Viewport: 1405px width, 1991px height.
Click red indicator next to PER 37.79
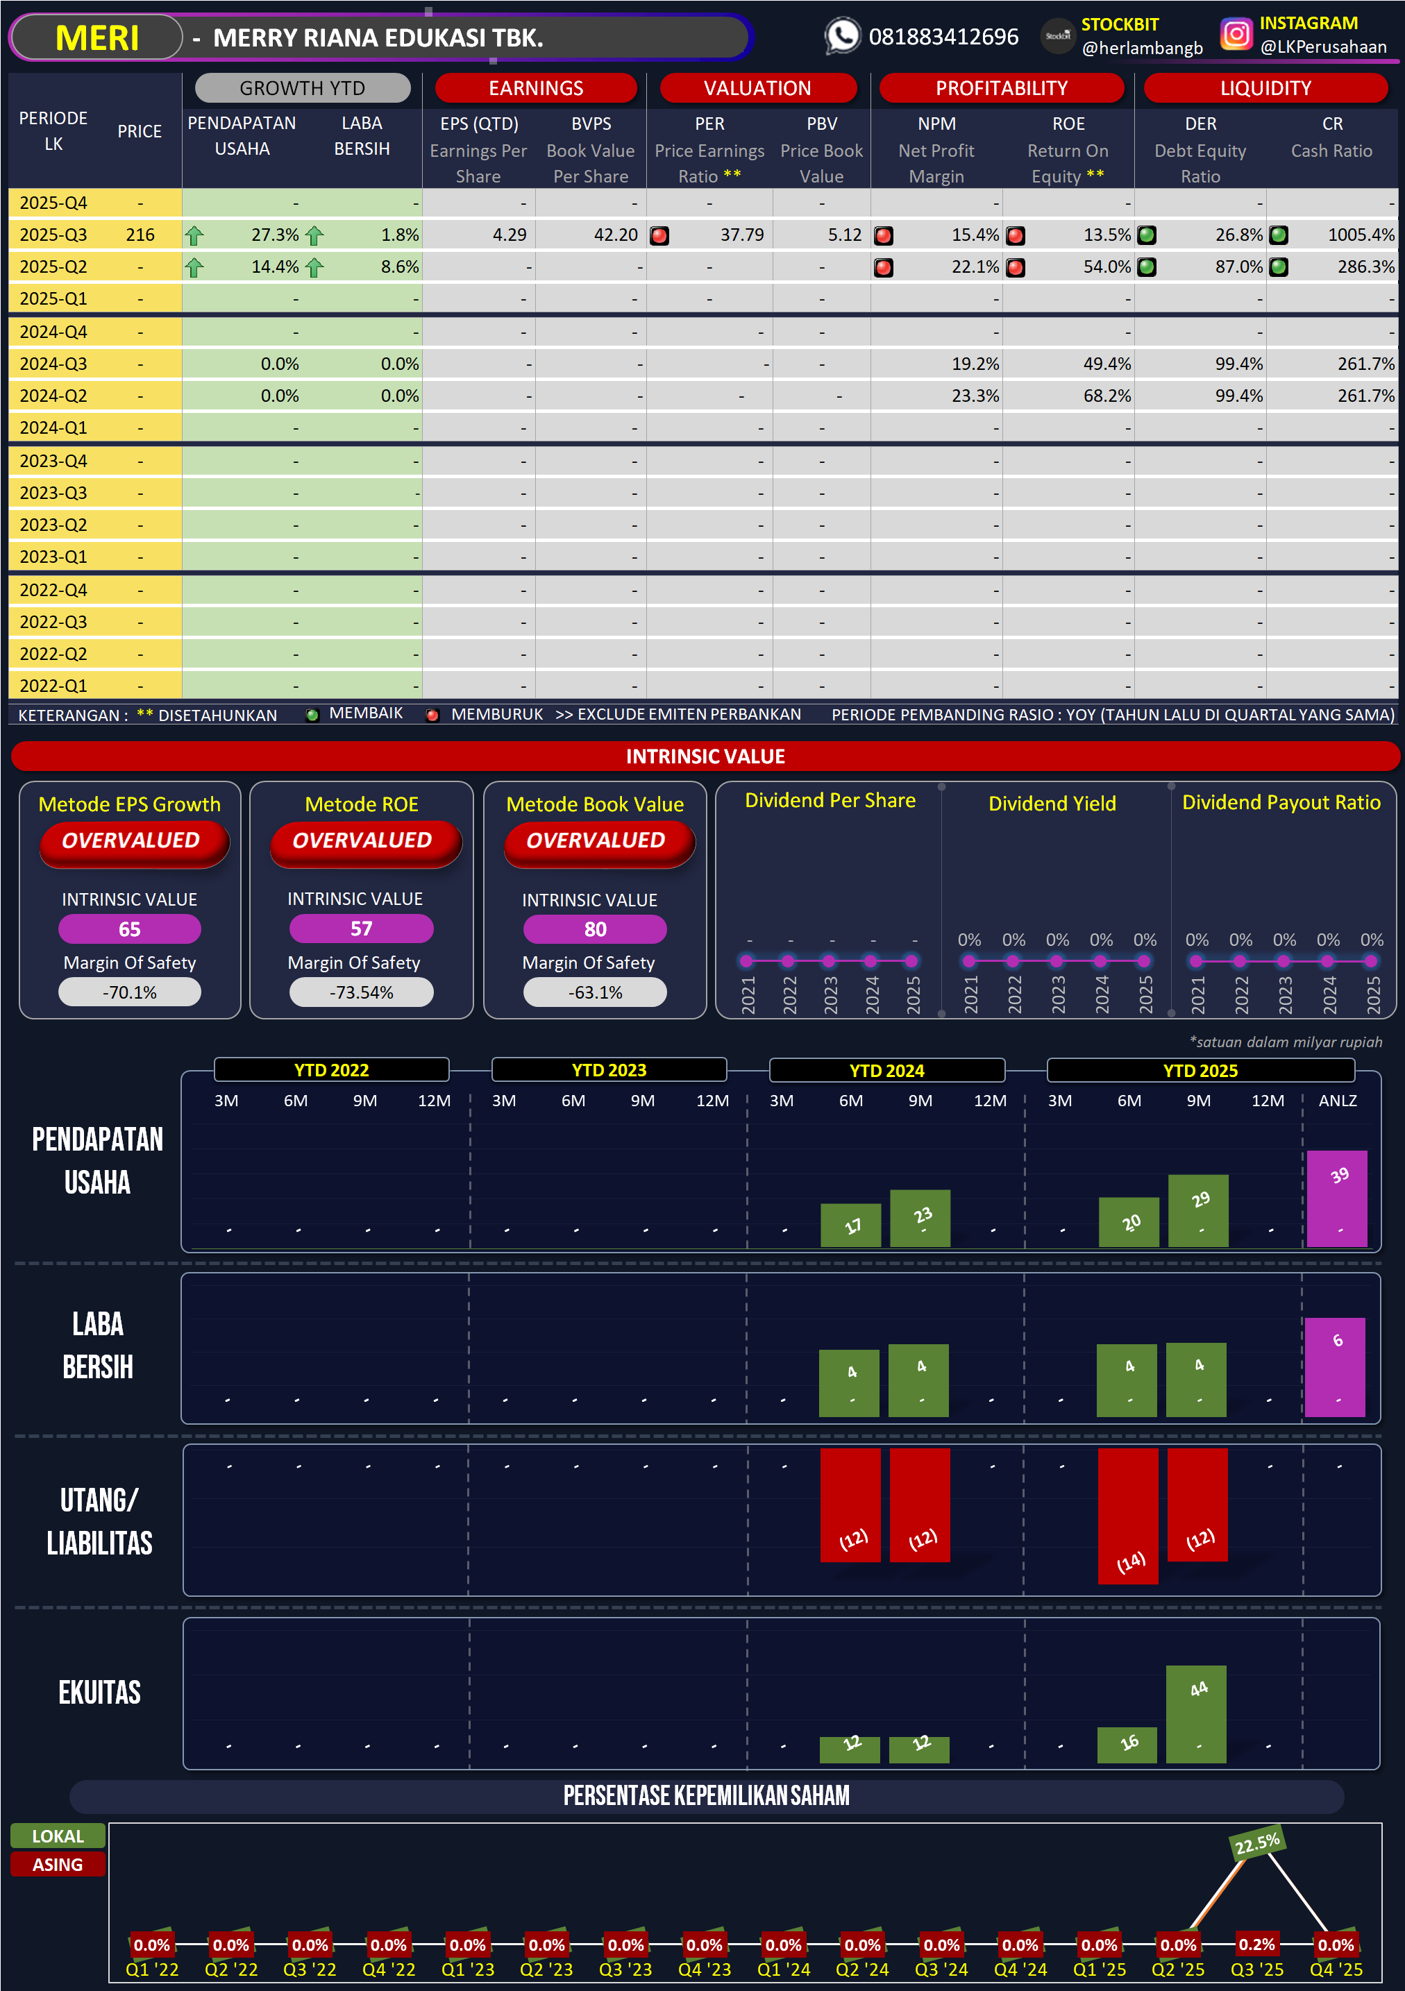659,236
